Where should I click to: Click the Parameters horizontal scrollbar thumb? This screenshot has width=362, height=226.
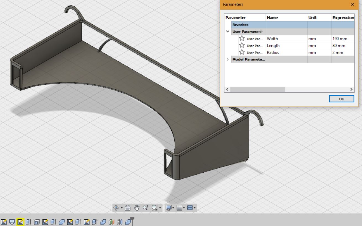click(257, 89)
